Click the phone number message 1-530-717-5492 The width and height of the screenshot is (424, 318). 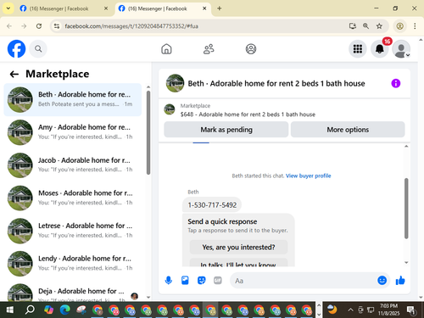click(212, 205)
